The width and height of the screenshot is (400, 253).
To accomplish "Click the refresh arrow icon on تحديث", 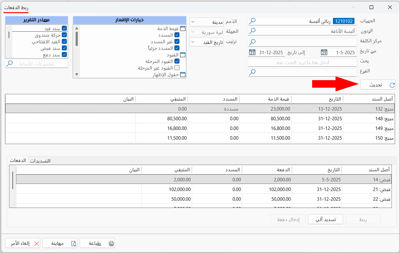I will click(x=392, y=84).
